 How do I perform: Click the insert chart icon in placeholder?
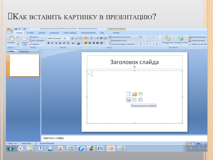(134, 94)
